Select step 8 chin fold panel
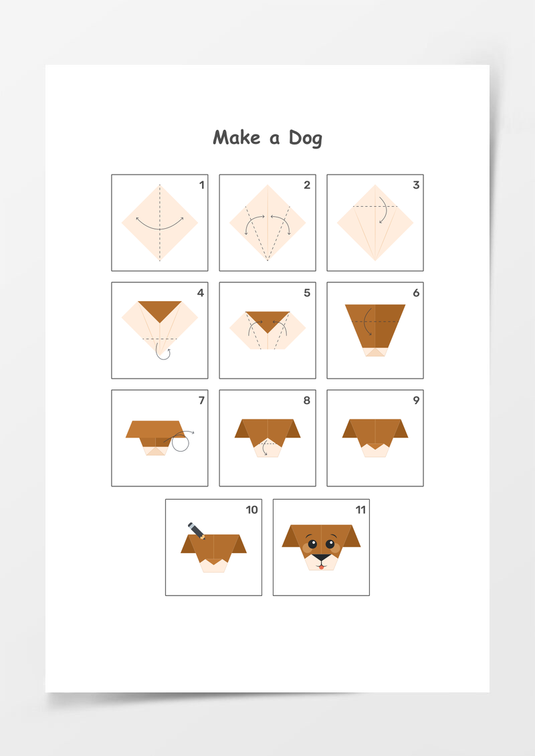535x756 pixels. 267,438
